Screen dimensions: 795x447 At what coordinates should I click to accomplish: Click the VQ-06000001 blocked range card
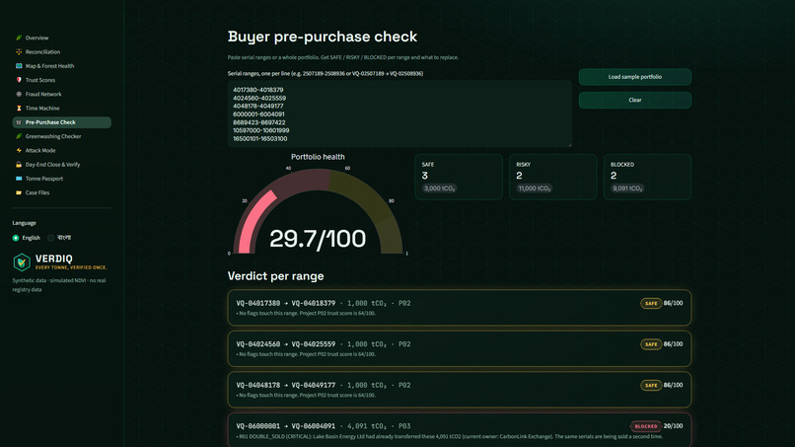(x=460, y=430)
